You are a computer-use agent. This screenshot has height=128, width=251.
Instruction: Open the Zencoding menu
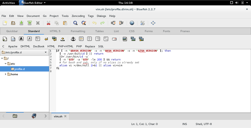coord(78,16)
